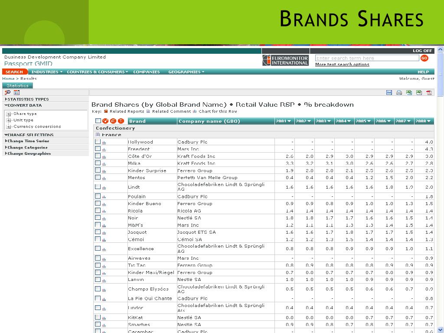The width and height of the screenshot is (444, 333).
Task: Tick the select-all checkbox in the table header
Action: click(x=98, y=121)
